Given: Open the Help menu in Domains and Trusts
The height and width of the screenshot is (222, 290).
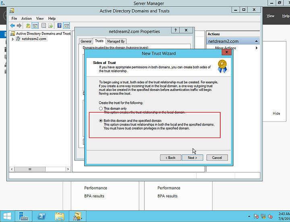Looking at the screenshot, I should (52, 18).
